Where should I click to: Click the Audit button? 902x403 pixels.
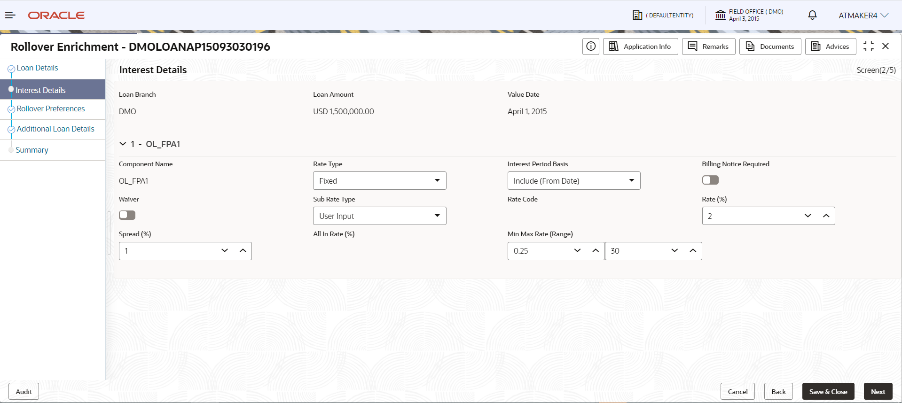click(24, 391)
